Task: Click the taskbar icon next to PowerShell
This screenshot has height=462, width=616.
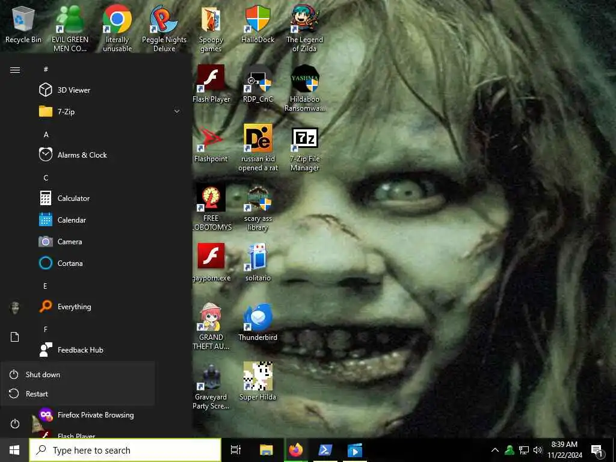Action: [355, 450]
